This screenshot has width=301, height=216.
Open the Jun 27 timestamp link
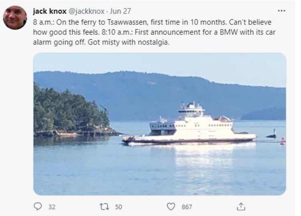coord(122,11)
